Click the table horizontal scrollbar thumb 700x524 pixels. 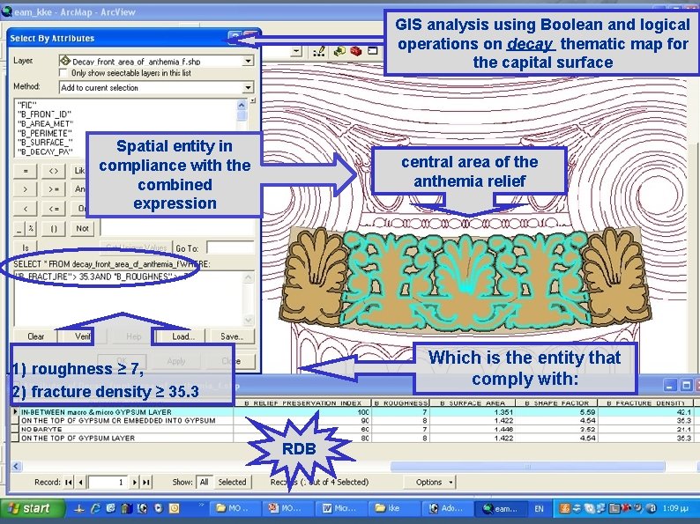pos(527,467)
